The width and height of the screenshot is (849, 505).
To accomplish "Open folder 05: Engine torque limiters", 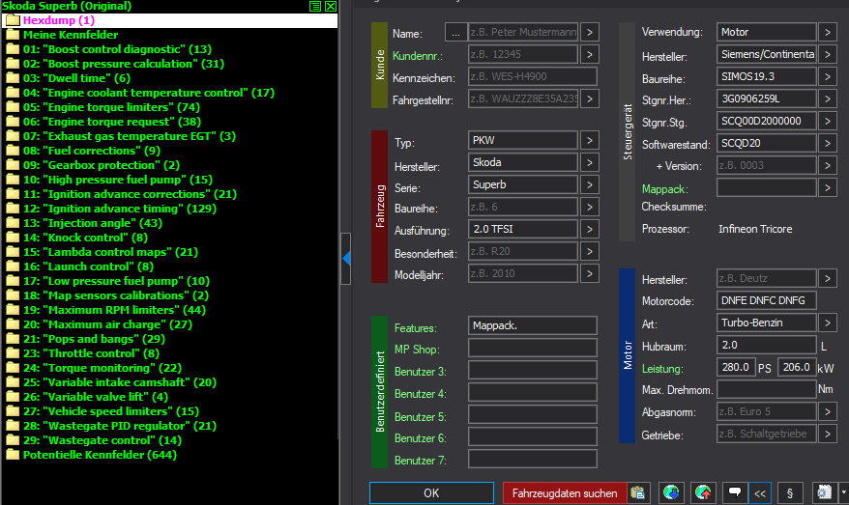I will click(x=111, y=107).
